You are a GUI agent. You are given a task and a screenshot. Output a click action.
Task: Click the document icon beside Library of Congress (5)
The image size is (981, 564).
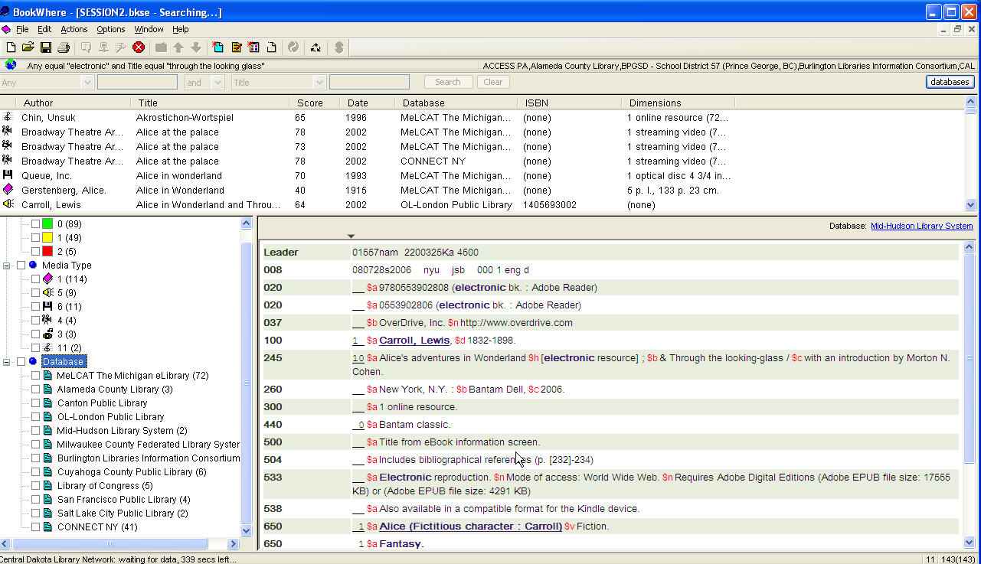47,485
